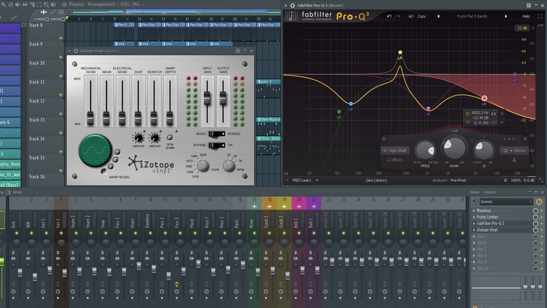Open the 12 dB display range dropdown
The width and height of the screenshot is (547, 308).
tap(522, 29)
